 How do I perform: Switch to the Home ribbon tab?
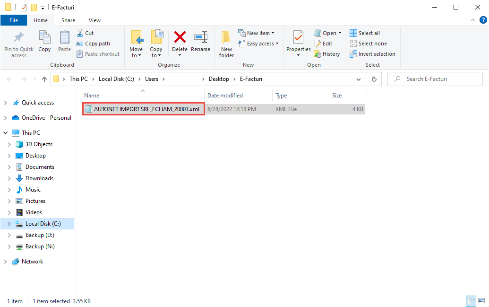41,20
